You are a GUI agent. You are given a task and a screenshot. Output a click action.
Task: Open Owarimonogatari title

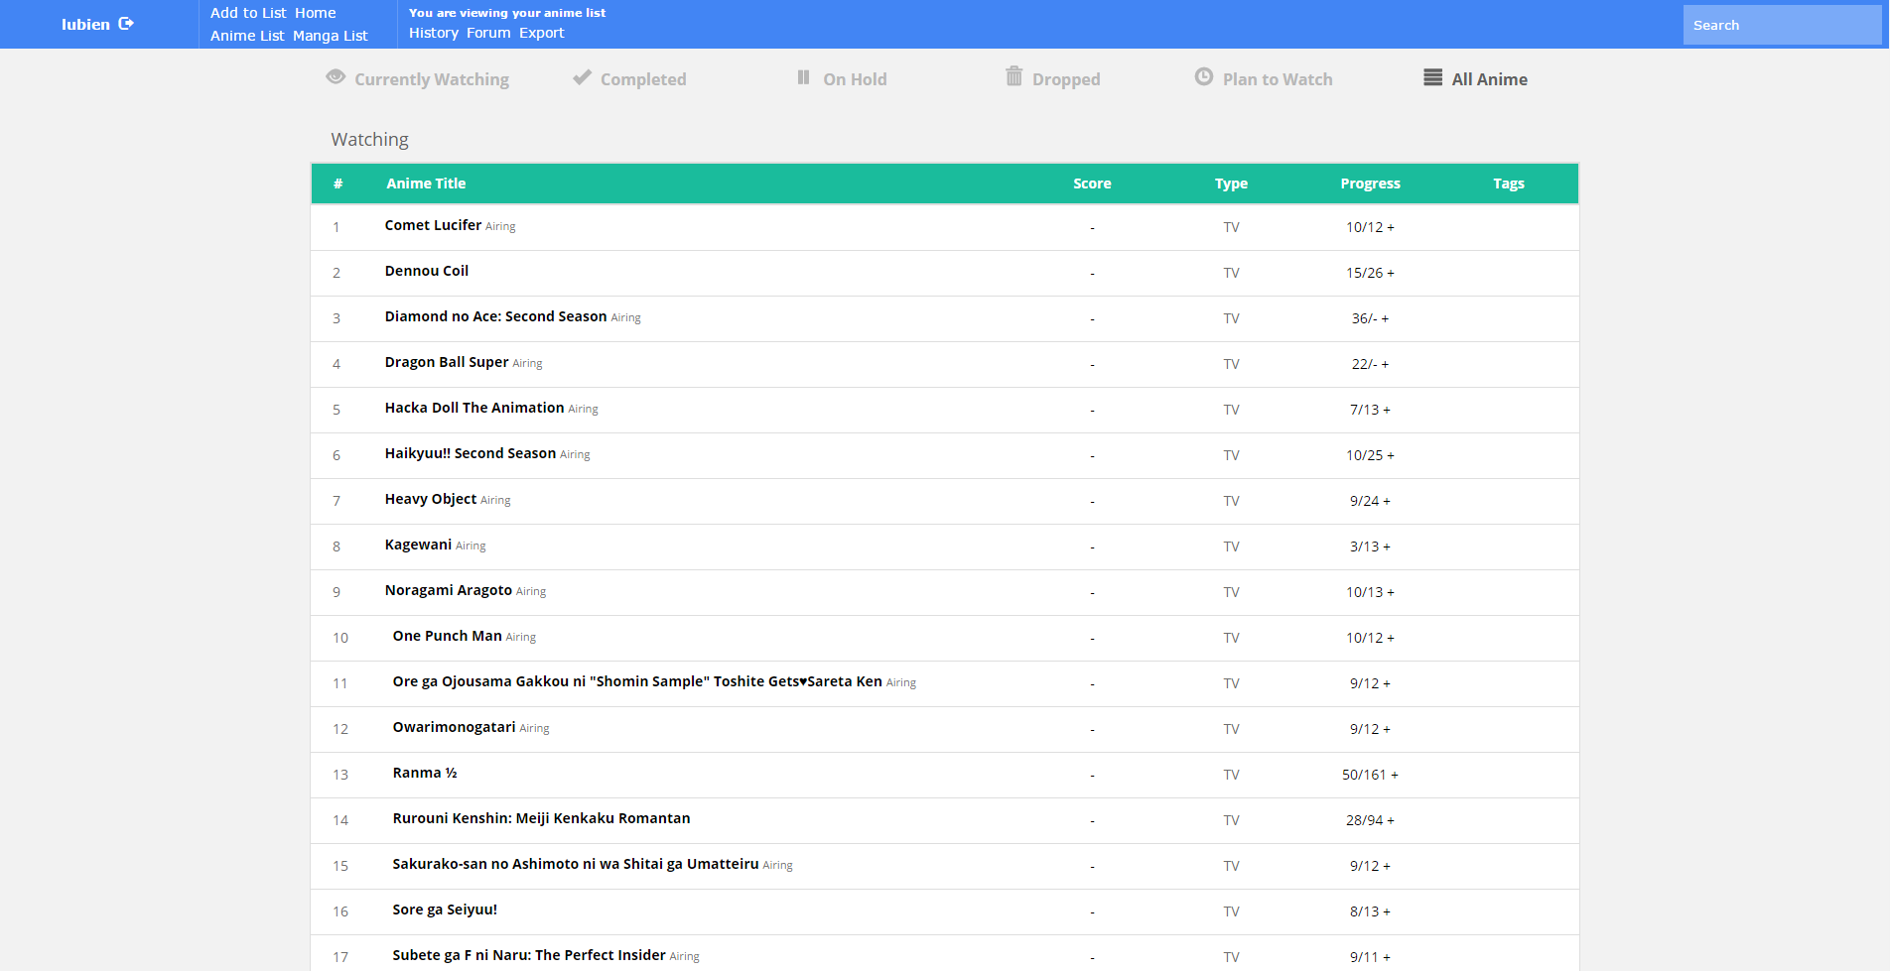(x=454, y=727)
